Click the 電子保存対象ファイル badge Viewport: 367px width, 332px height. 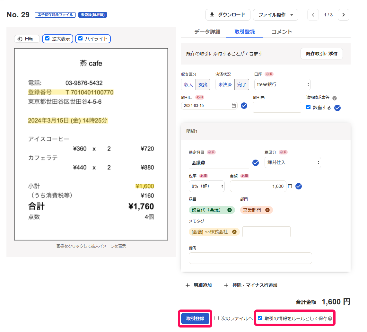[55, 15]
